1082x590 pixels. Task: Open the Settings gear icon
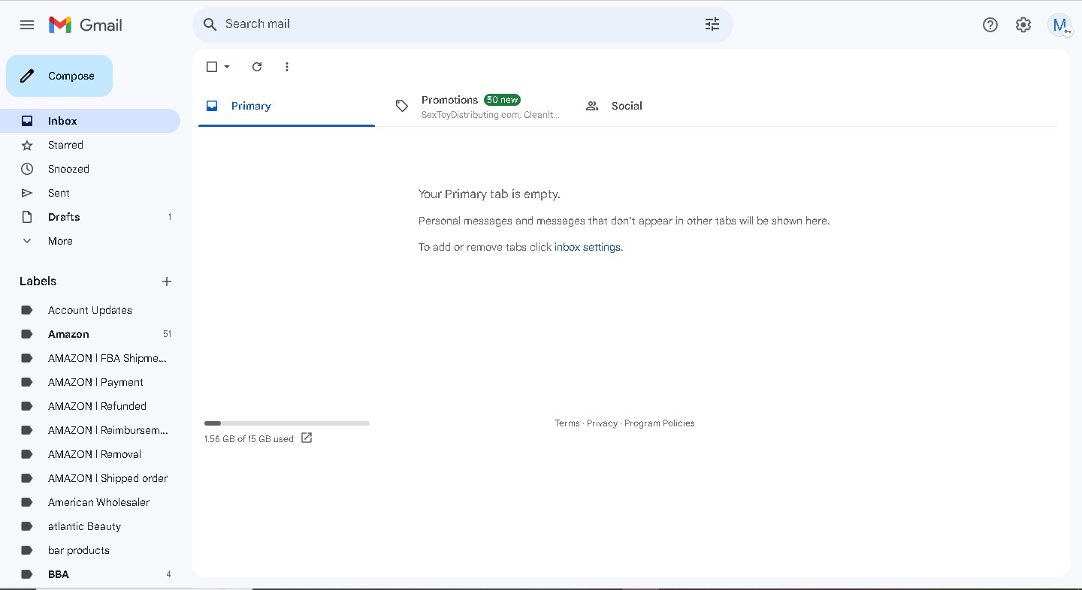[x=1023, y=25]
